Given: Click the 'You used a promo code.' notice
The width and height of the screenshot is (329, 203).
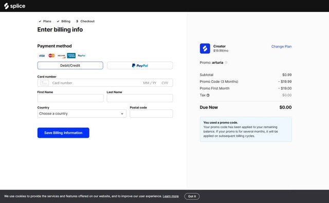Looking at the screenshot, I should pos(246,129).
